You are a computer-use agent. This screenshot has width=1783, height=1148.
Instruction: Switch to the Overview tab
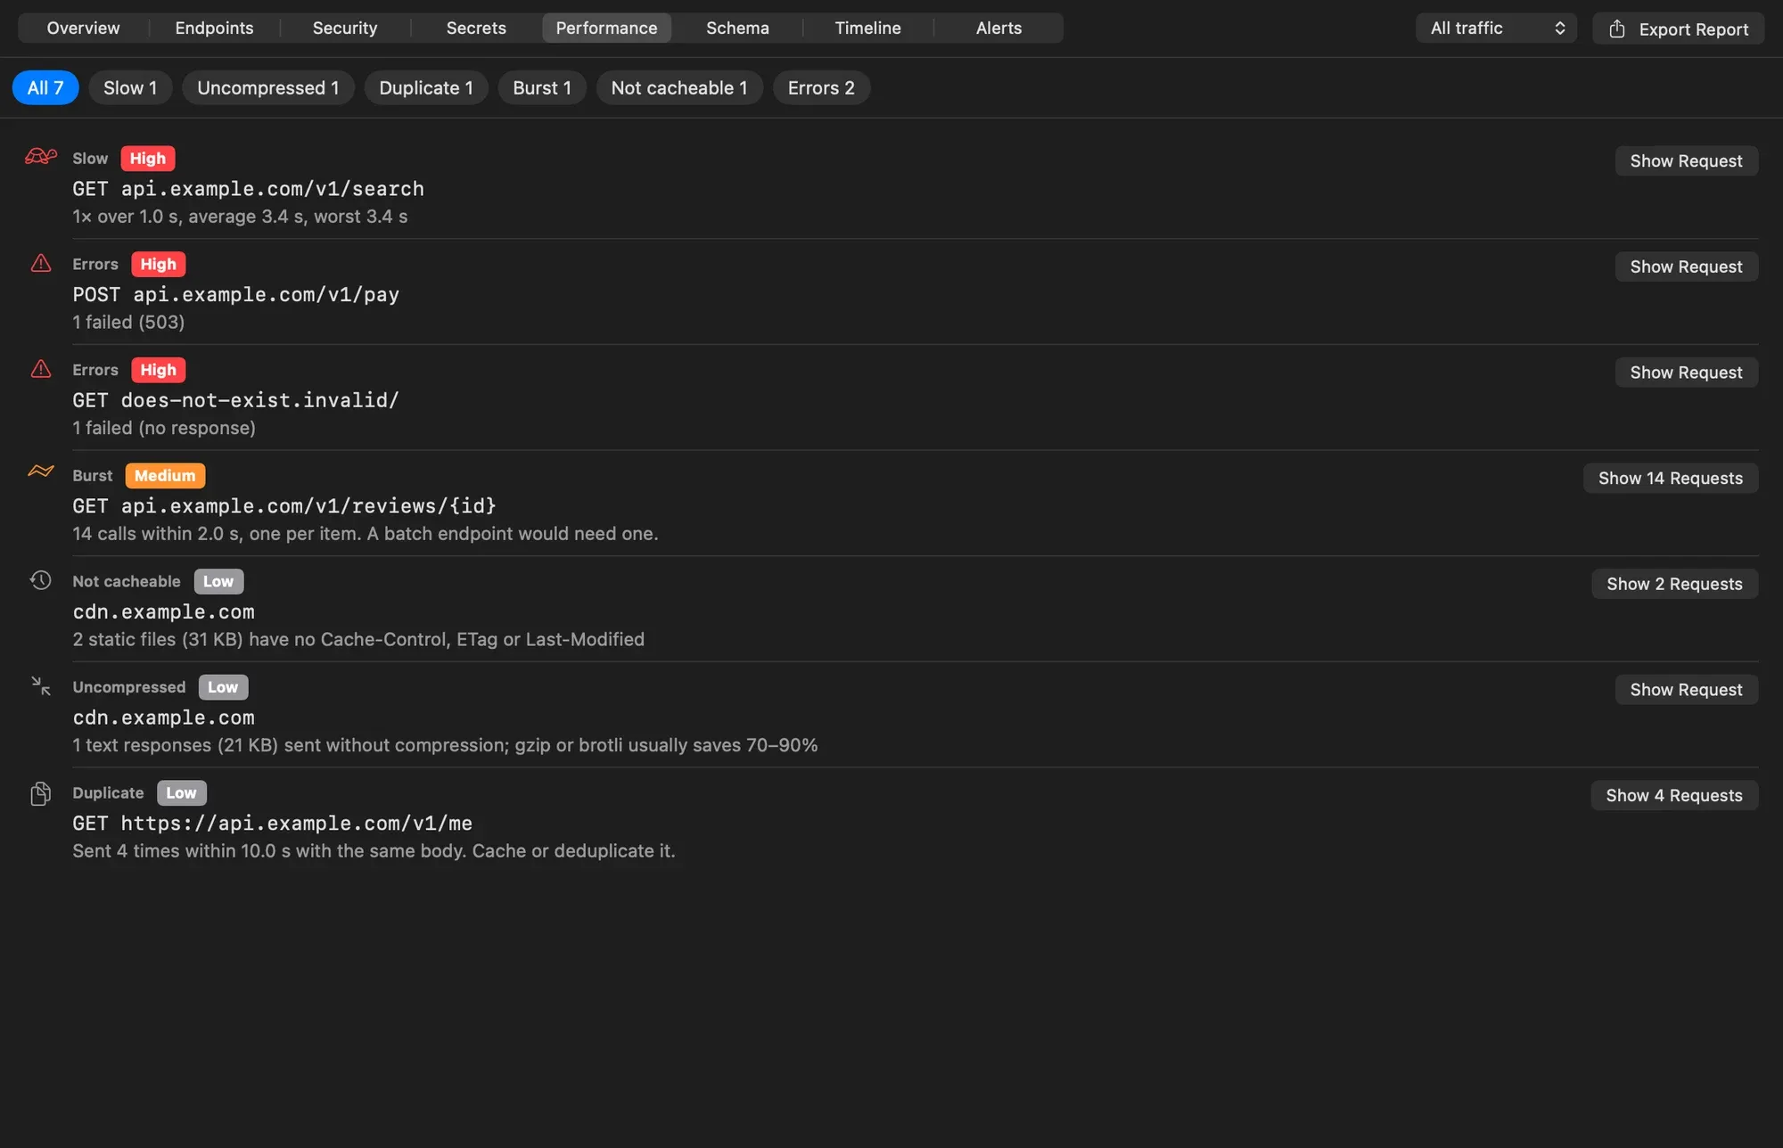[x=83, y=28]
